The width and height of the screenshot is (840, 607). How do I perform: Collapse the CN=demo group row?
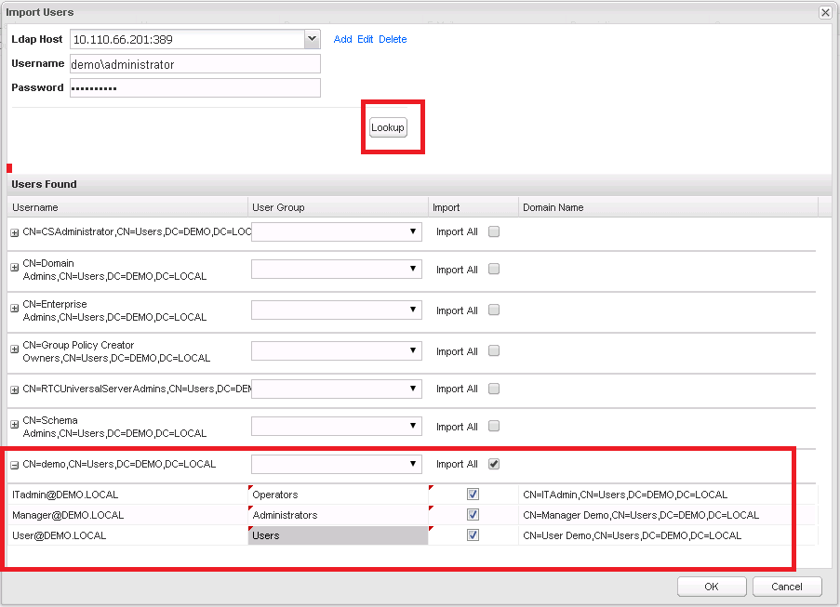[x=15, y=465]
